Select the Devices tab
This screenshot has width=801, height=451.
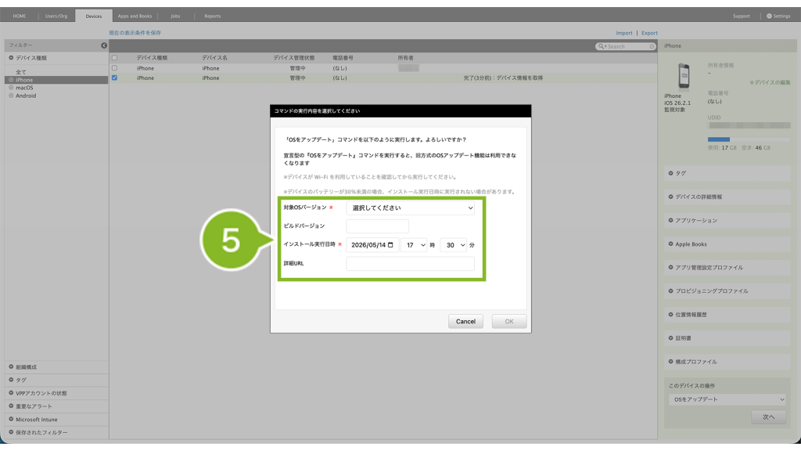click(x=94, y=16)
